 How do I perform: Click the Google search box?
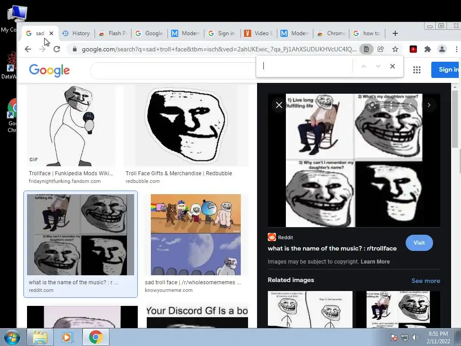tap(173, 71)
